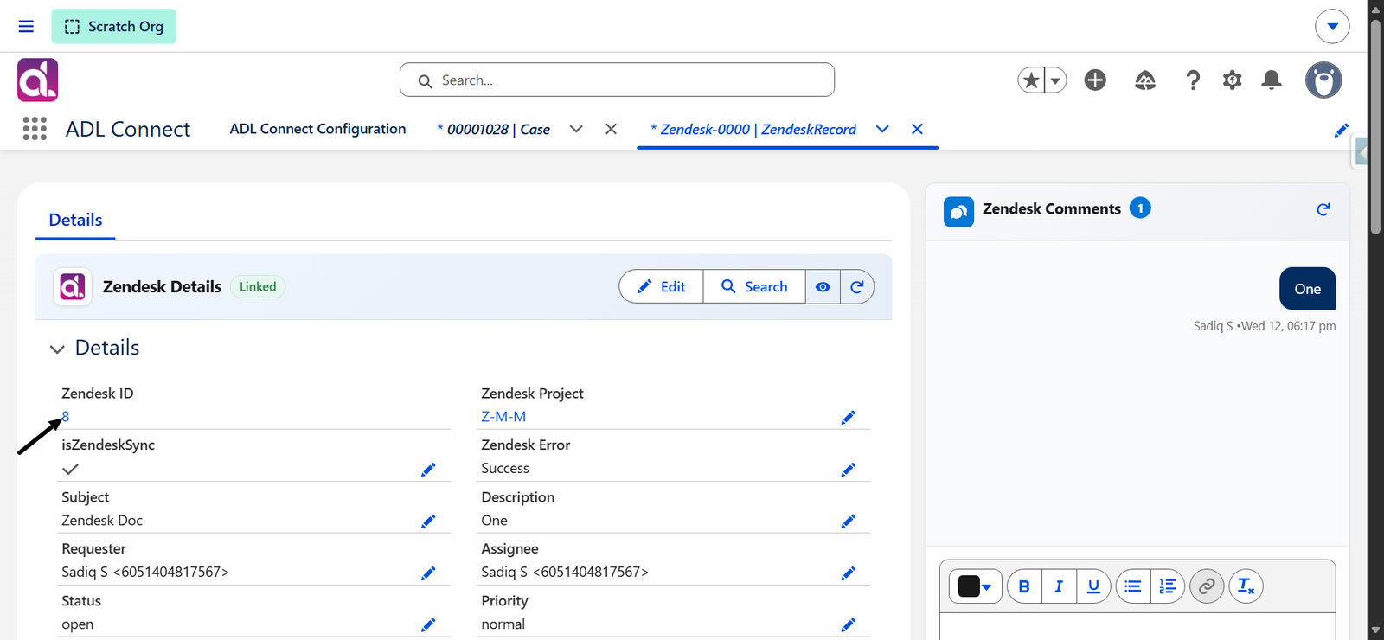Image resolution: width=1384 pixels, height=640 pixels.
Task: Switch to the 00001028 | Case tab
Action: (x=494, y=129)
